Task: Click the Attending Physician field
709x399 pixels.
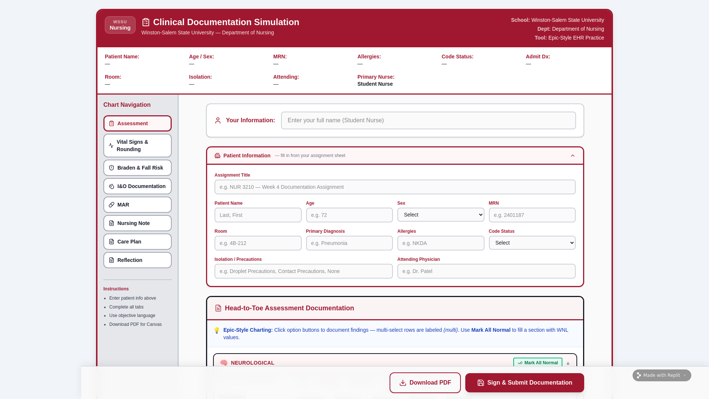Action: pos(486,271)
